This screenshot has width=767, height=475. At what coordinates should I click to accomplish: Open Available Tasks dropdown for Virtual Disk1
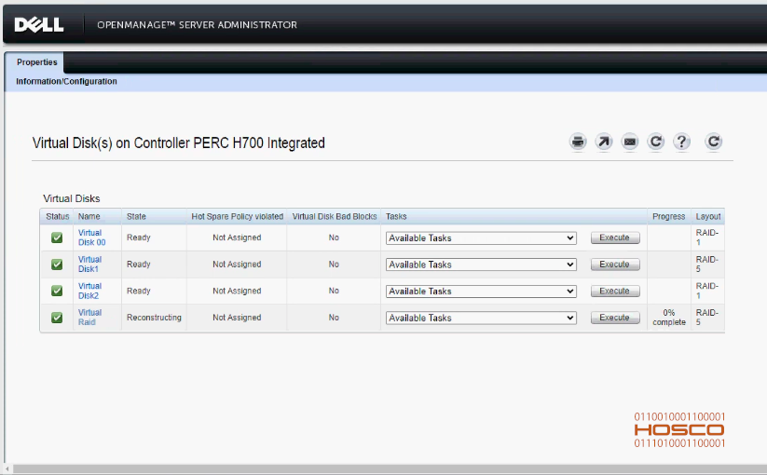click(x=481, y=265)
